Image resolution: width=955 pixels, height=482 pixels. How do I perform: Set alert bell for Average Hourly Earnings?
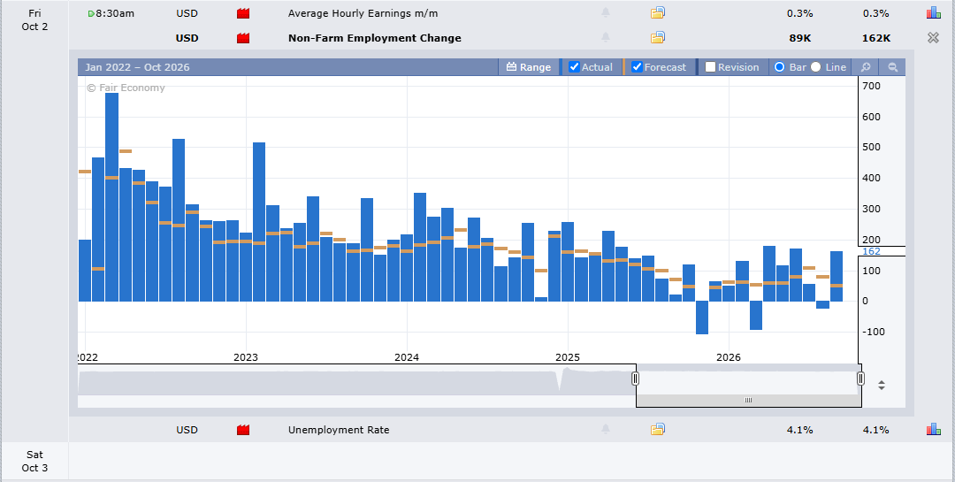pyautogui.click(x=606, y=12)
